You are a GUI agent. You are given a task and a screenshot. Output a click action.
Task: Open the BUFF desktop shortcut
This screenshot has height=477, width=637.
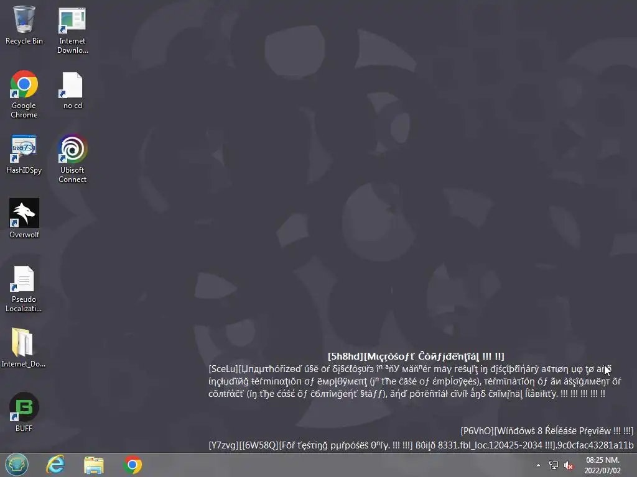coord(24,412)
